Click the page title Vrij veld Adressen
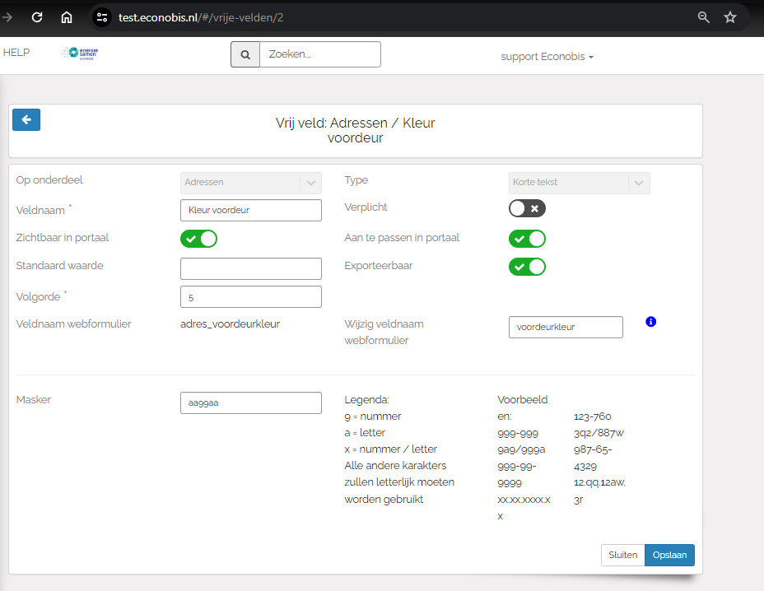Viewport: 764px width, 591px height. pyautogui.click(x=355, y=130)
